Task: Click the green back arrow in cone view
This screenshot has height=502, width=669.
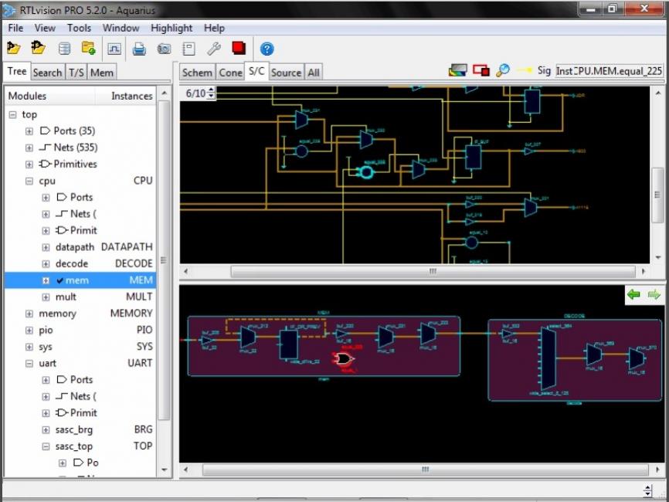Action: [x=633, y=294]
